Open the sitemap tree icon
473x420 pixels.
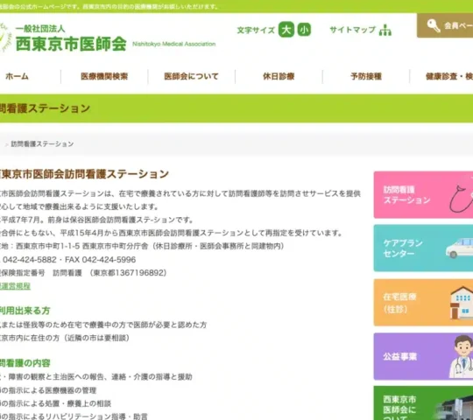point(385,30)
